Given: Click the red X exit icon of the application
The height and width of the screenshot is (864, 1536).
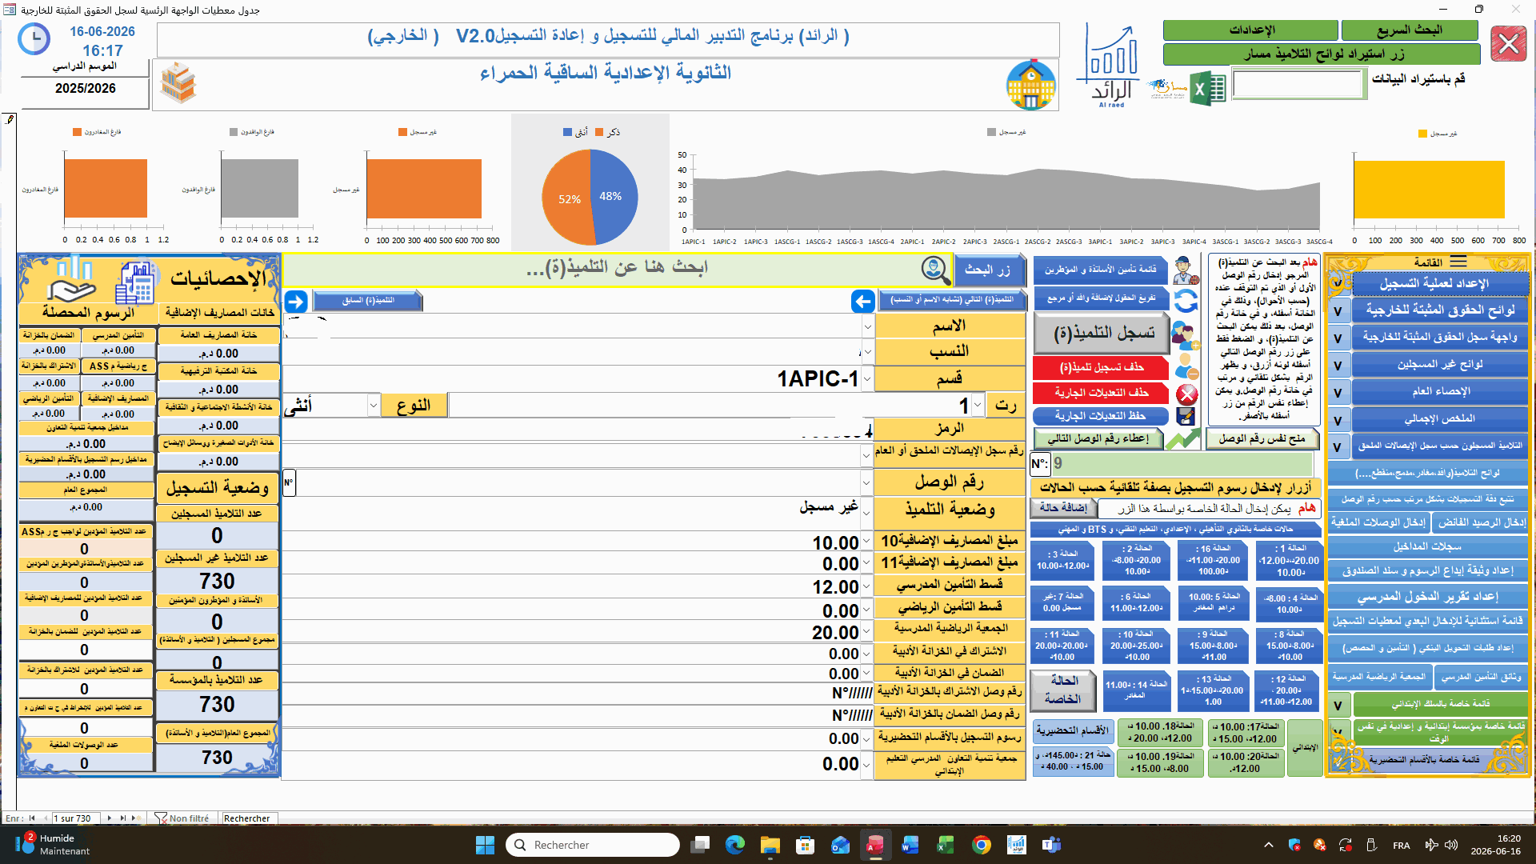Looking at the screenshot, I should pyautogui.click(x=1509, y=43).
